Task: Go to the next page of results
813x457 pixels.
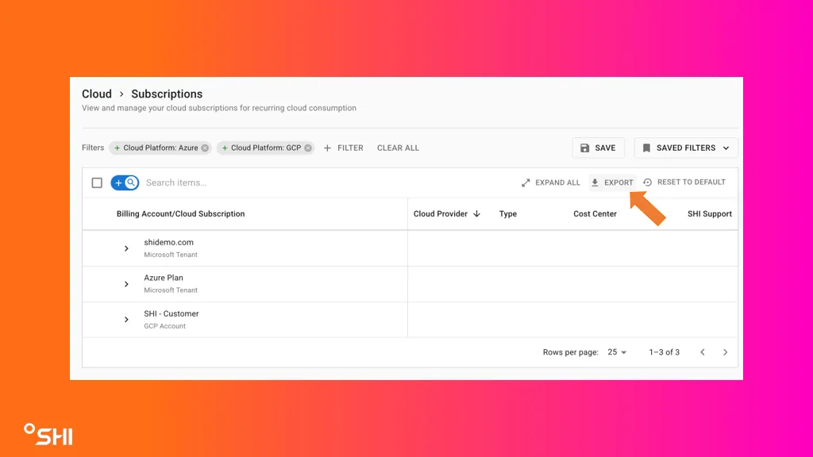Action: point(726,352)
